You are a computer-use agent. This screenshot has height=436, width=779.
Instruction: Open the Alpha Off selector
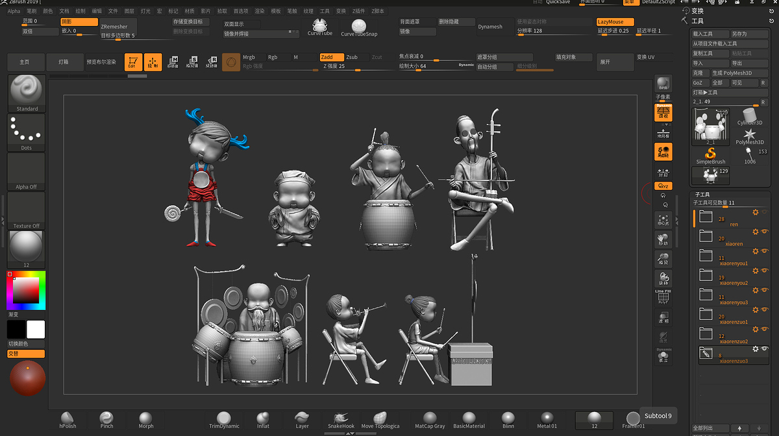click(27, 171)
